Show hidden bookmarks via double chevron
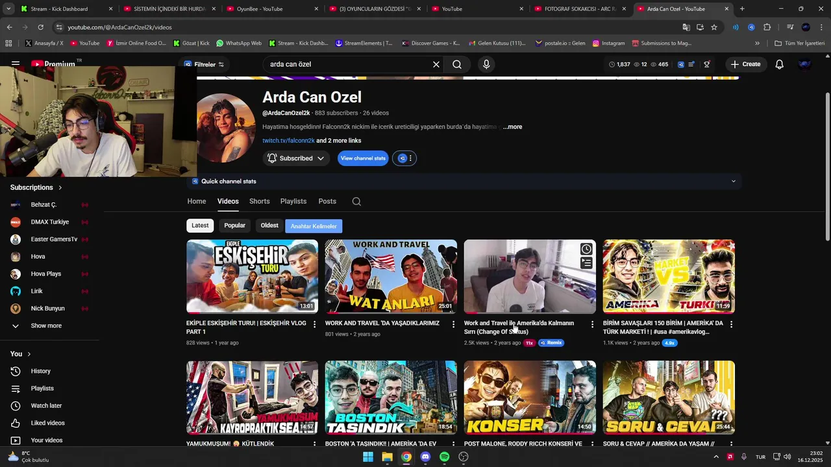This screenshot has width=831, height=467. [x=757, y=43]
